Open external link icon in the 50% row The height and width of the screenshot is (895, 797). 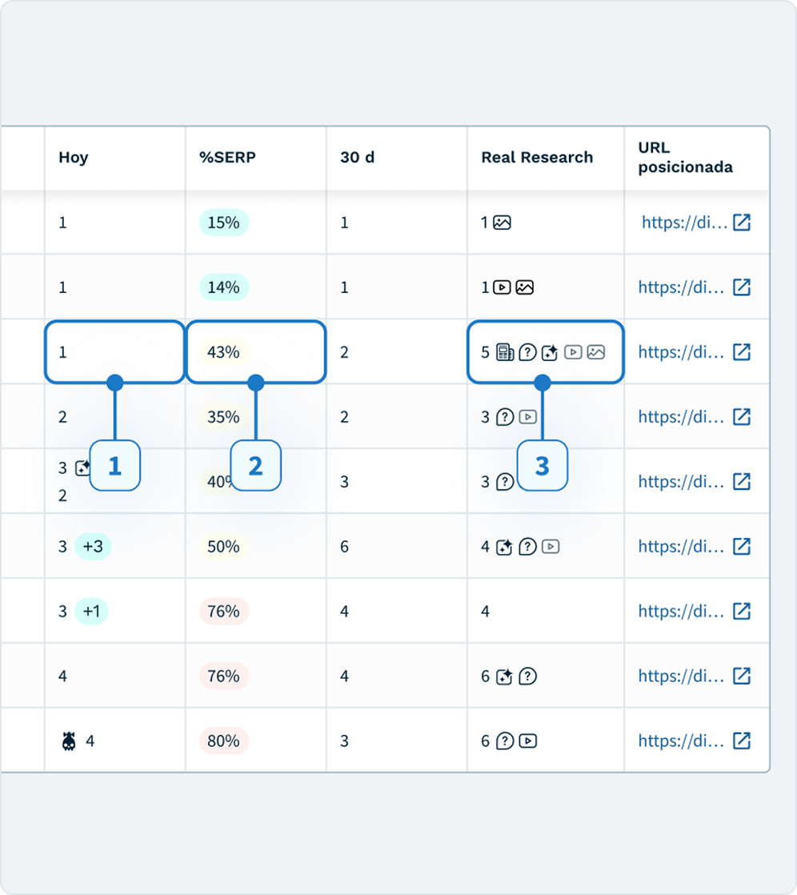(742, 547)
